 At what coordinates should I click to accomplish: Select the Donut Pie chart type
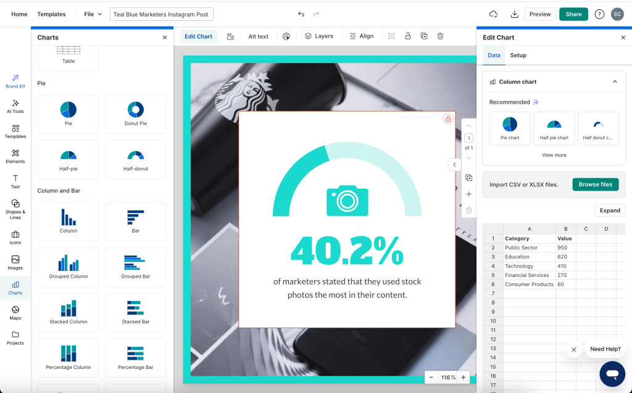click(x=135, y=114)
